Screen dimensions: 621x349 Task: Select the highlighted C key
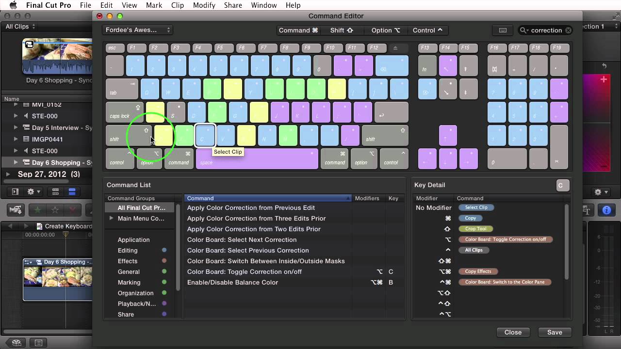tap(205, 135)
